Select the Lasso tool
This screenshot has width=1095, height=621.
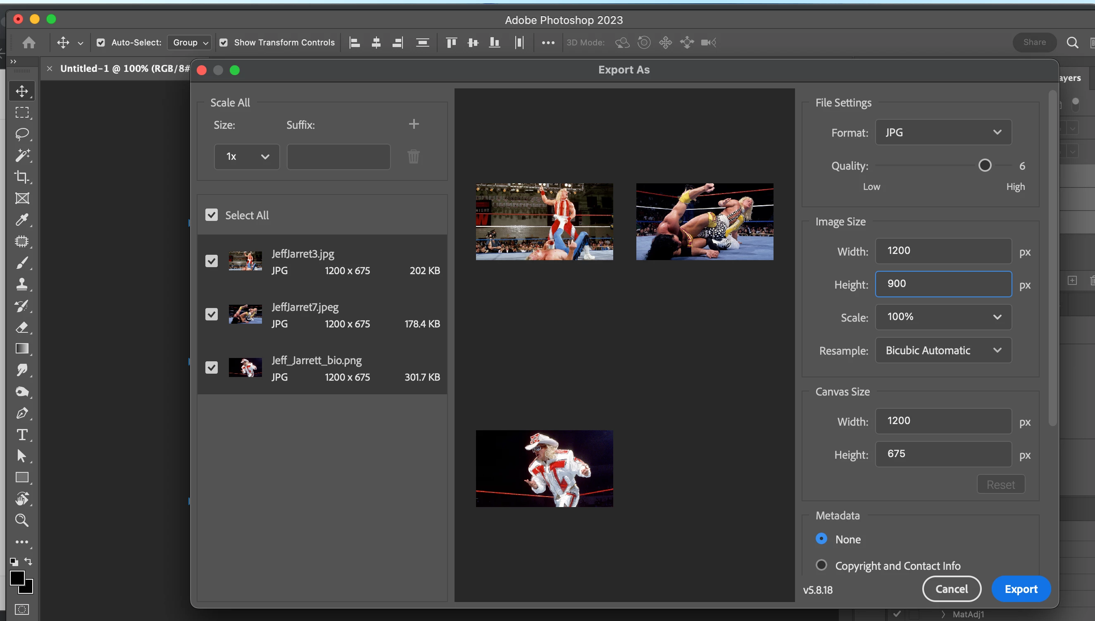[x=22, y=134]
